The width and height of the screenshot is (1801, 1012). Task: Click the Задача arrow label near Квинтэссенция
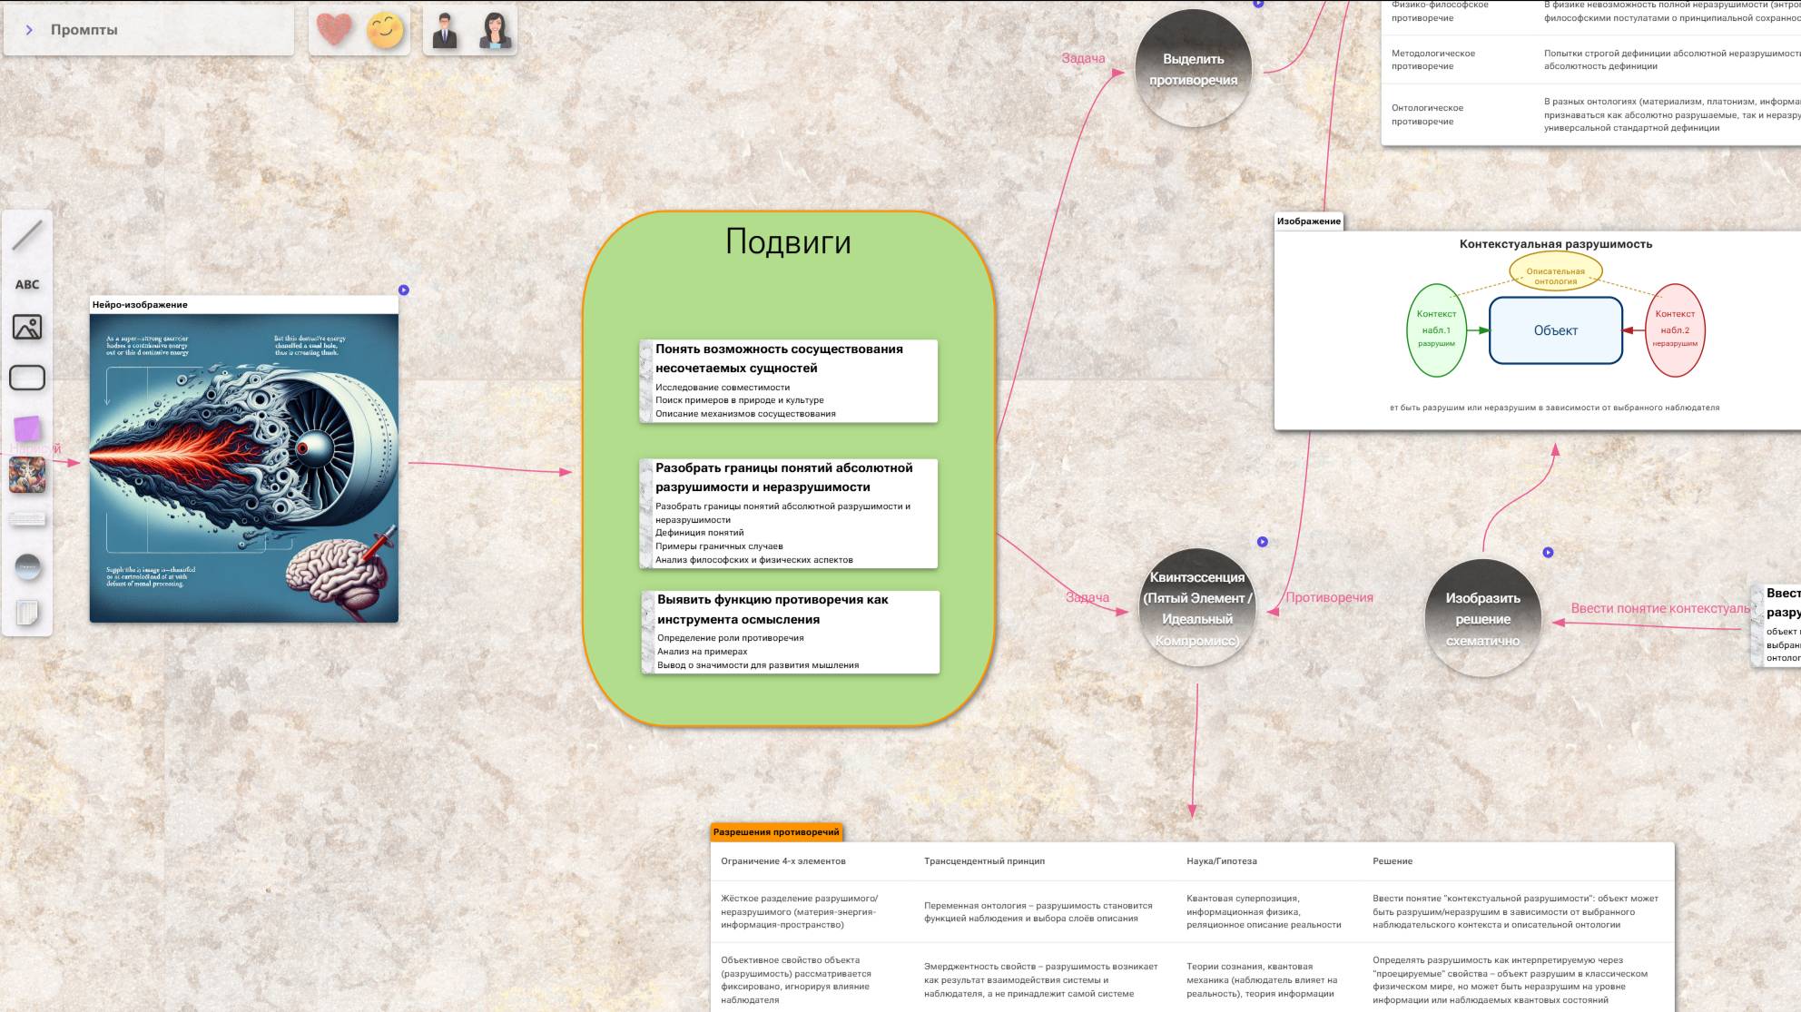pyautogui.click(x=1087, y=597)
